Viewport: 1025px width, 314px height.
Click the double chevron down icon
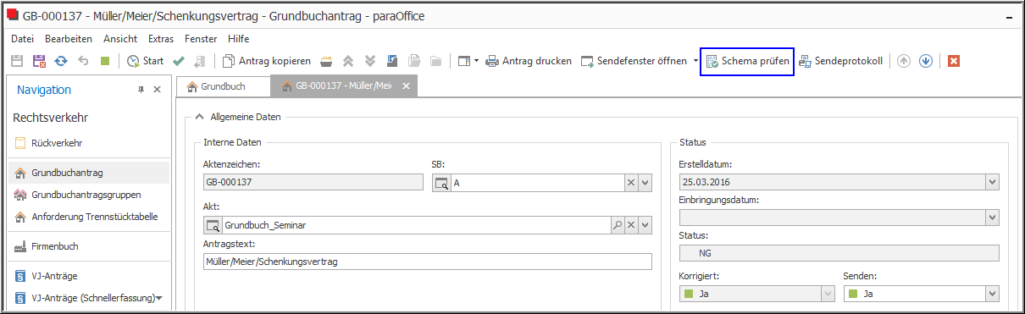[x=370, y=61]
